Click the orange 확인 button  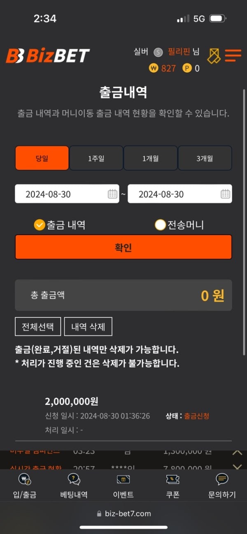click(123, 247)
